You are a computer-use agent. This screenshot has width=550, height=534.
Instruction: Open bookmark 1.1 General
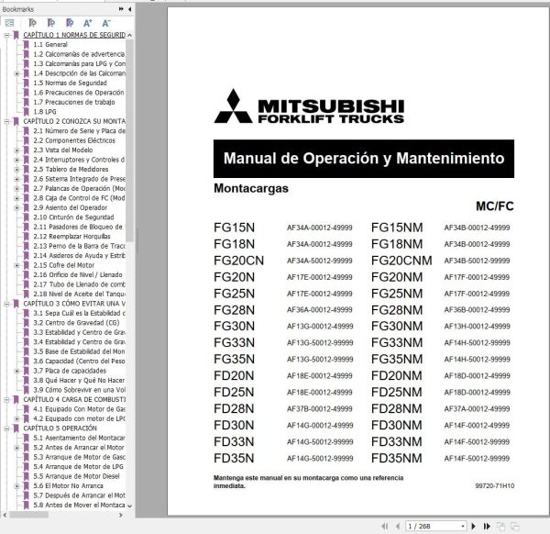(x=50, y=45)
